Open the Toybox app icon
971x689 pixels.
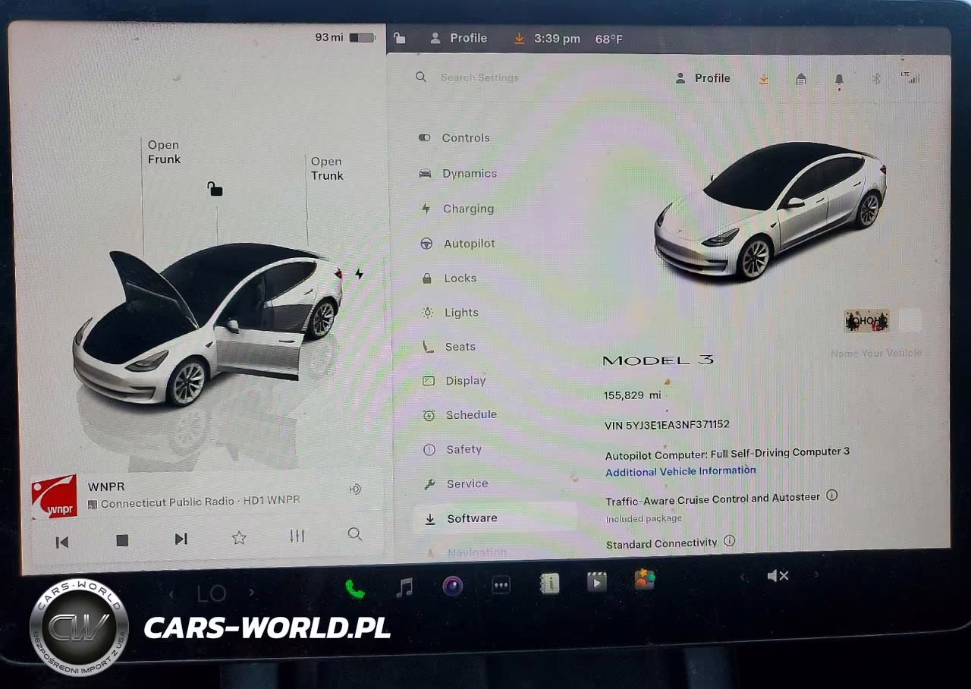click(645, 579)
